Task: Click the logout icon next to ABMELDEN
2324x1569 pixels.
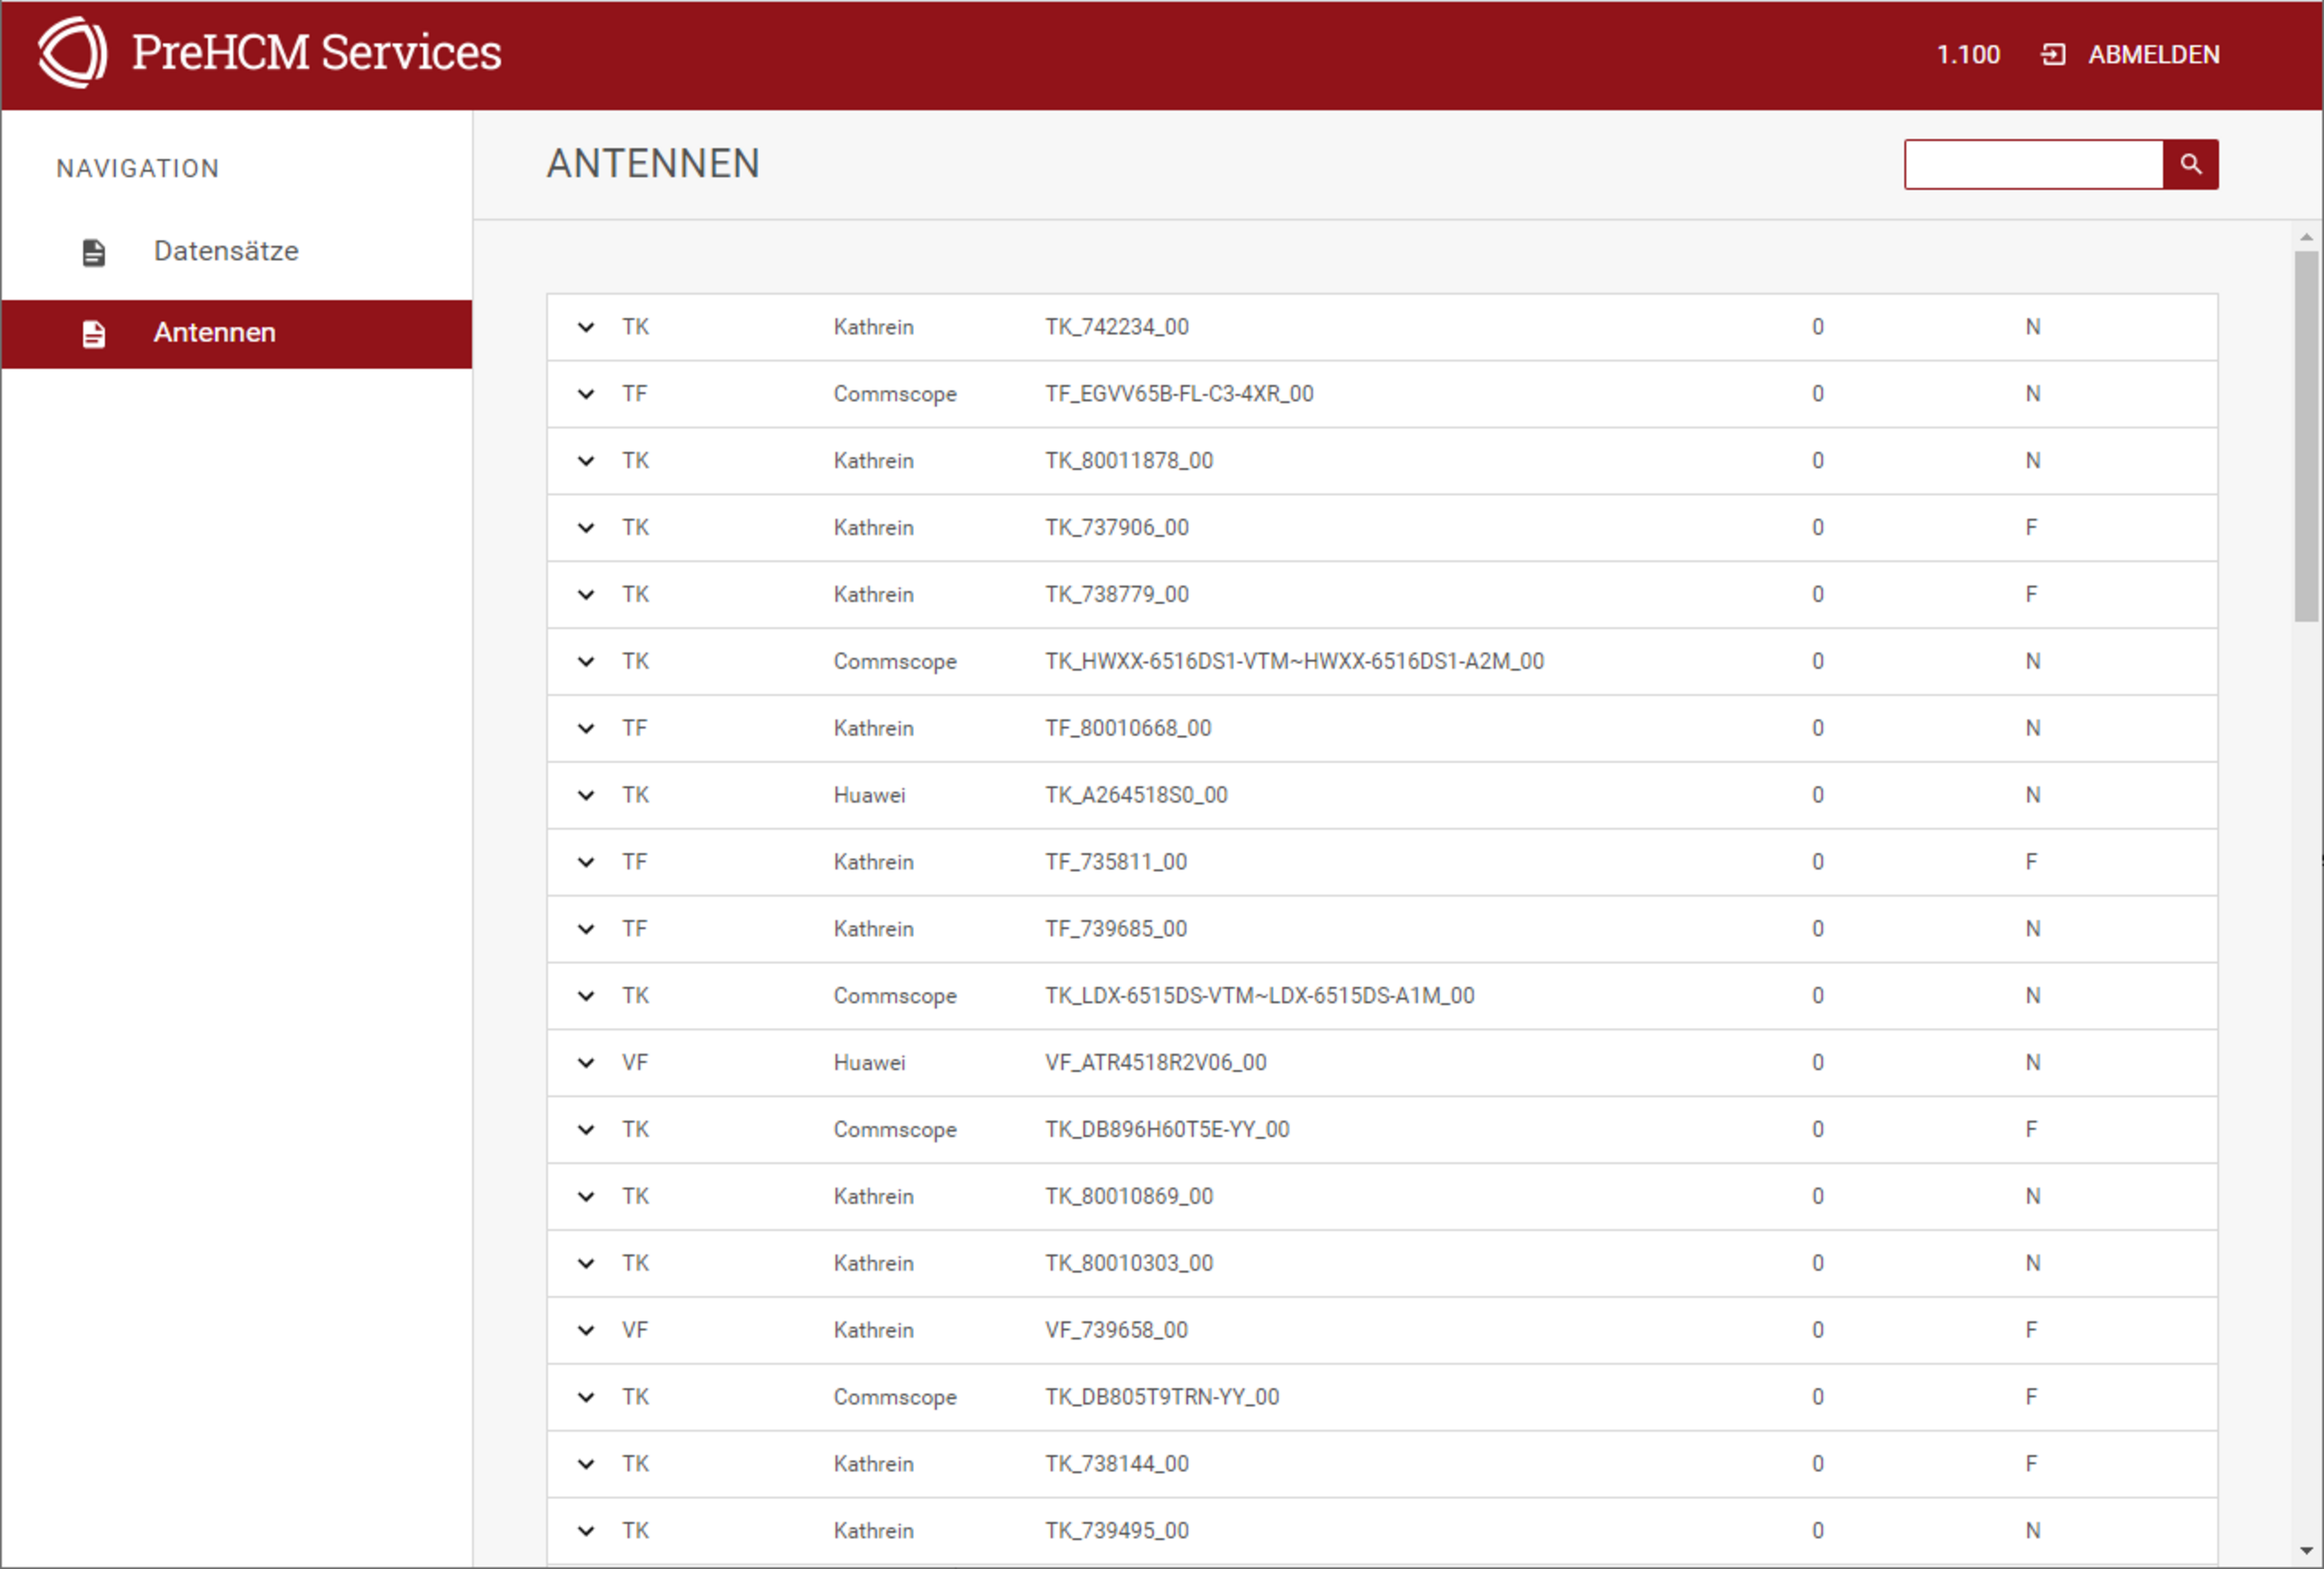Action: click(2052, 54)
